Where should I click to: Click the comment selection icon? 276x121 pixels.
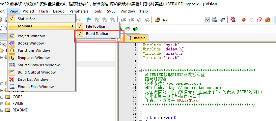coord(139,19)
